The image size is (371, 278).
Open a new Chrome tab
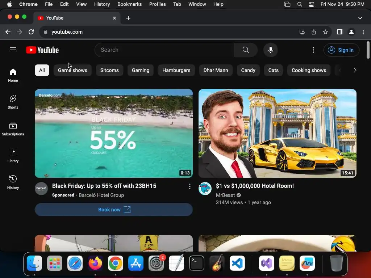point(128,18)
